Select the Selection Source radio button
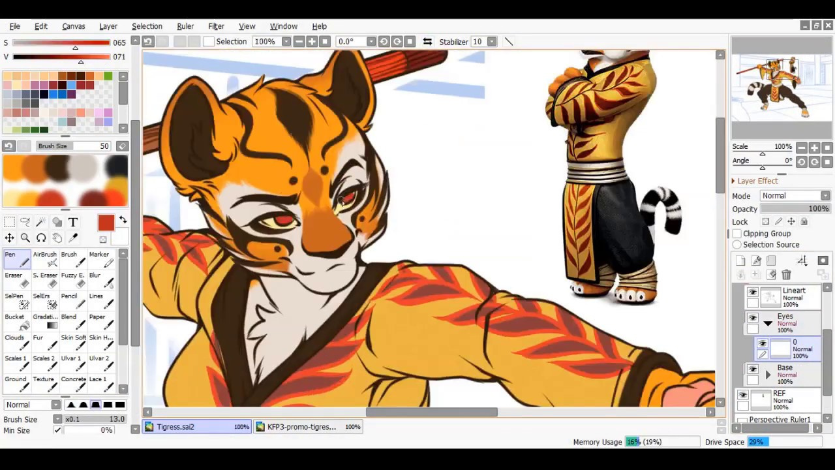This screenshot has height=470, width=835. [737, 245]
